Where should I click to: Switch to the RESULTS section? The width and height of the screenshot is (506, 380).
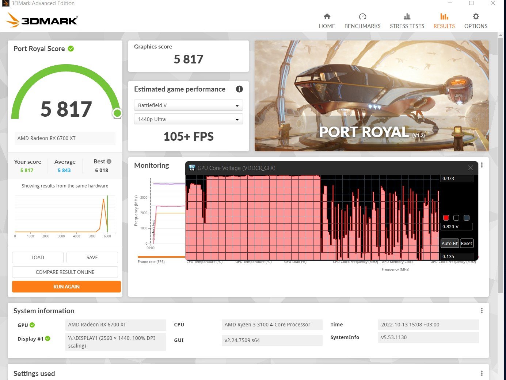point(444,21)
